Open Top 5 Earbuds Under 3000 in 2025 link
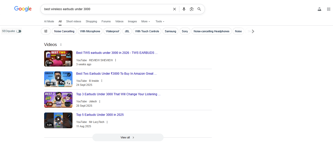Screen dimensions: 333x144 pos(100,115)
